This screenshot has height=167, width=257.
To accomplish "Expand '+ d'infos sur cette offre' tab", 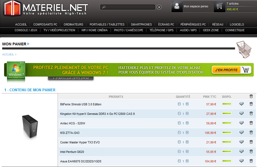I will click(71, 78).
